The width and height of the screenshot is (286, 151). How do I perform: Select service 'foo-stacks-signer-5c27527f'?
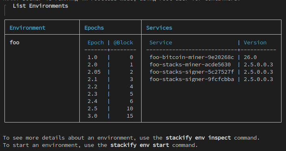tap(192, 72)
